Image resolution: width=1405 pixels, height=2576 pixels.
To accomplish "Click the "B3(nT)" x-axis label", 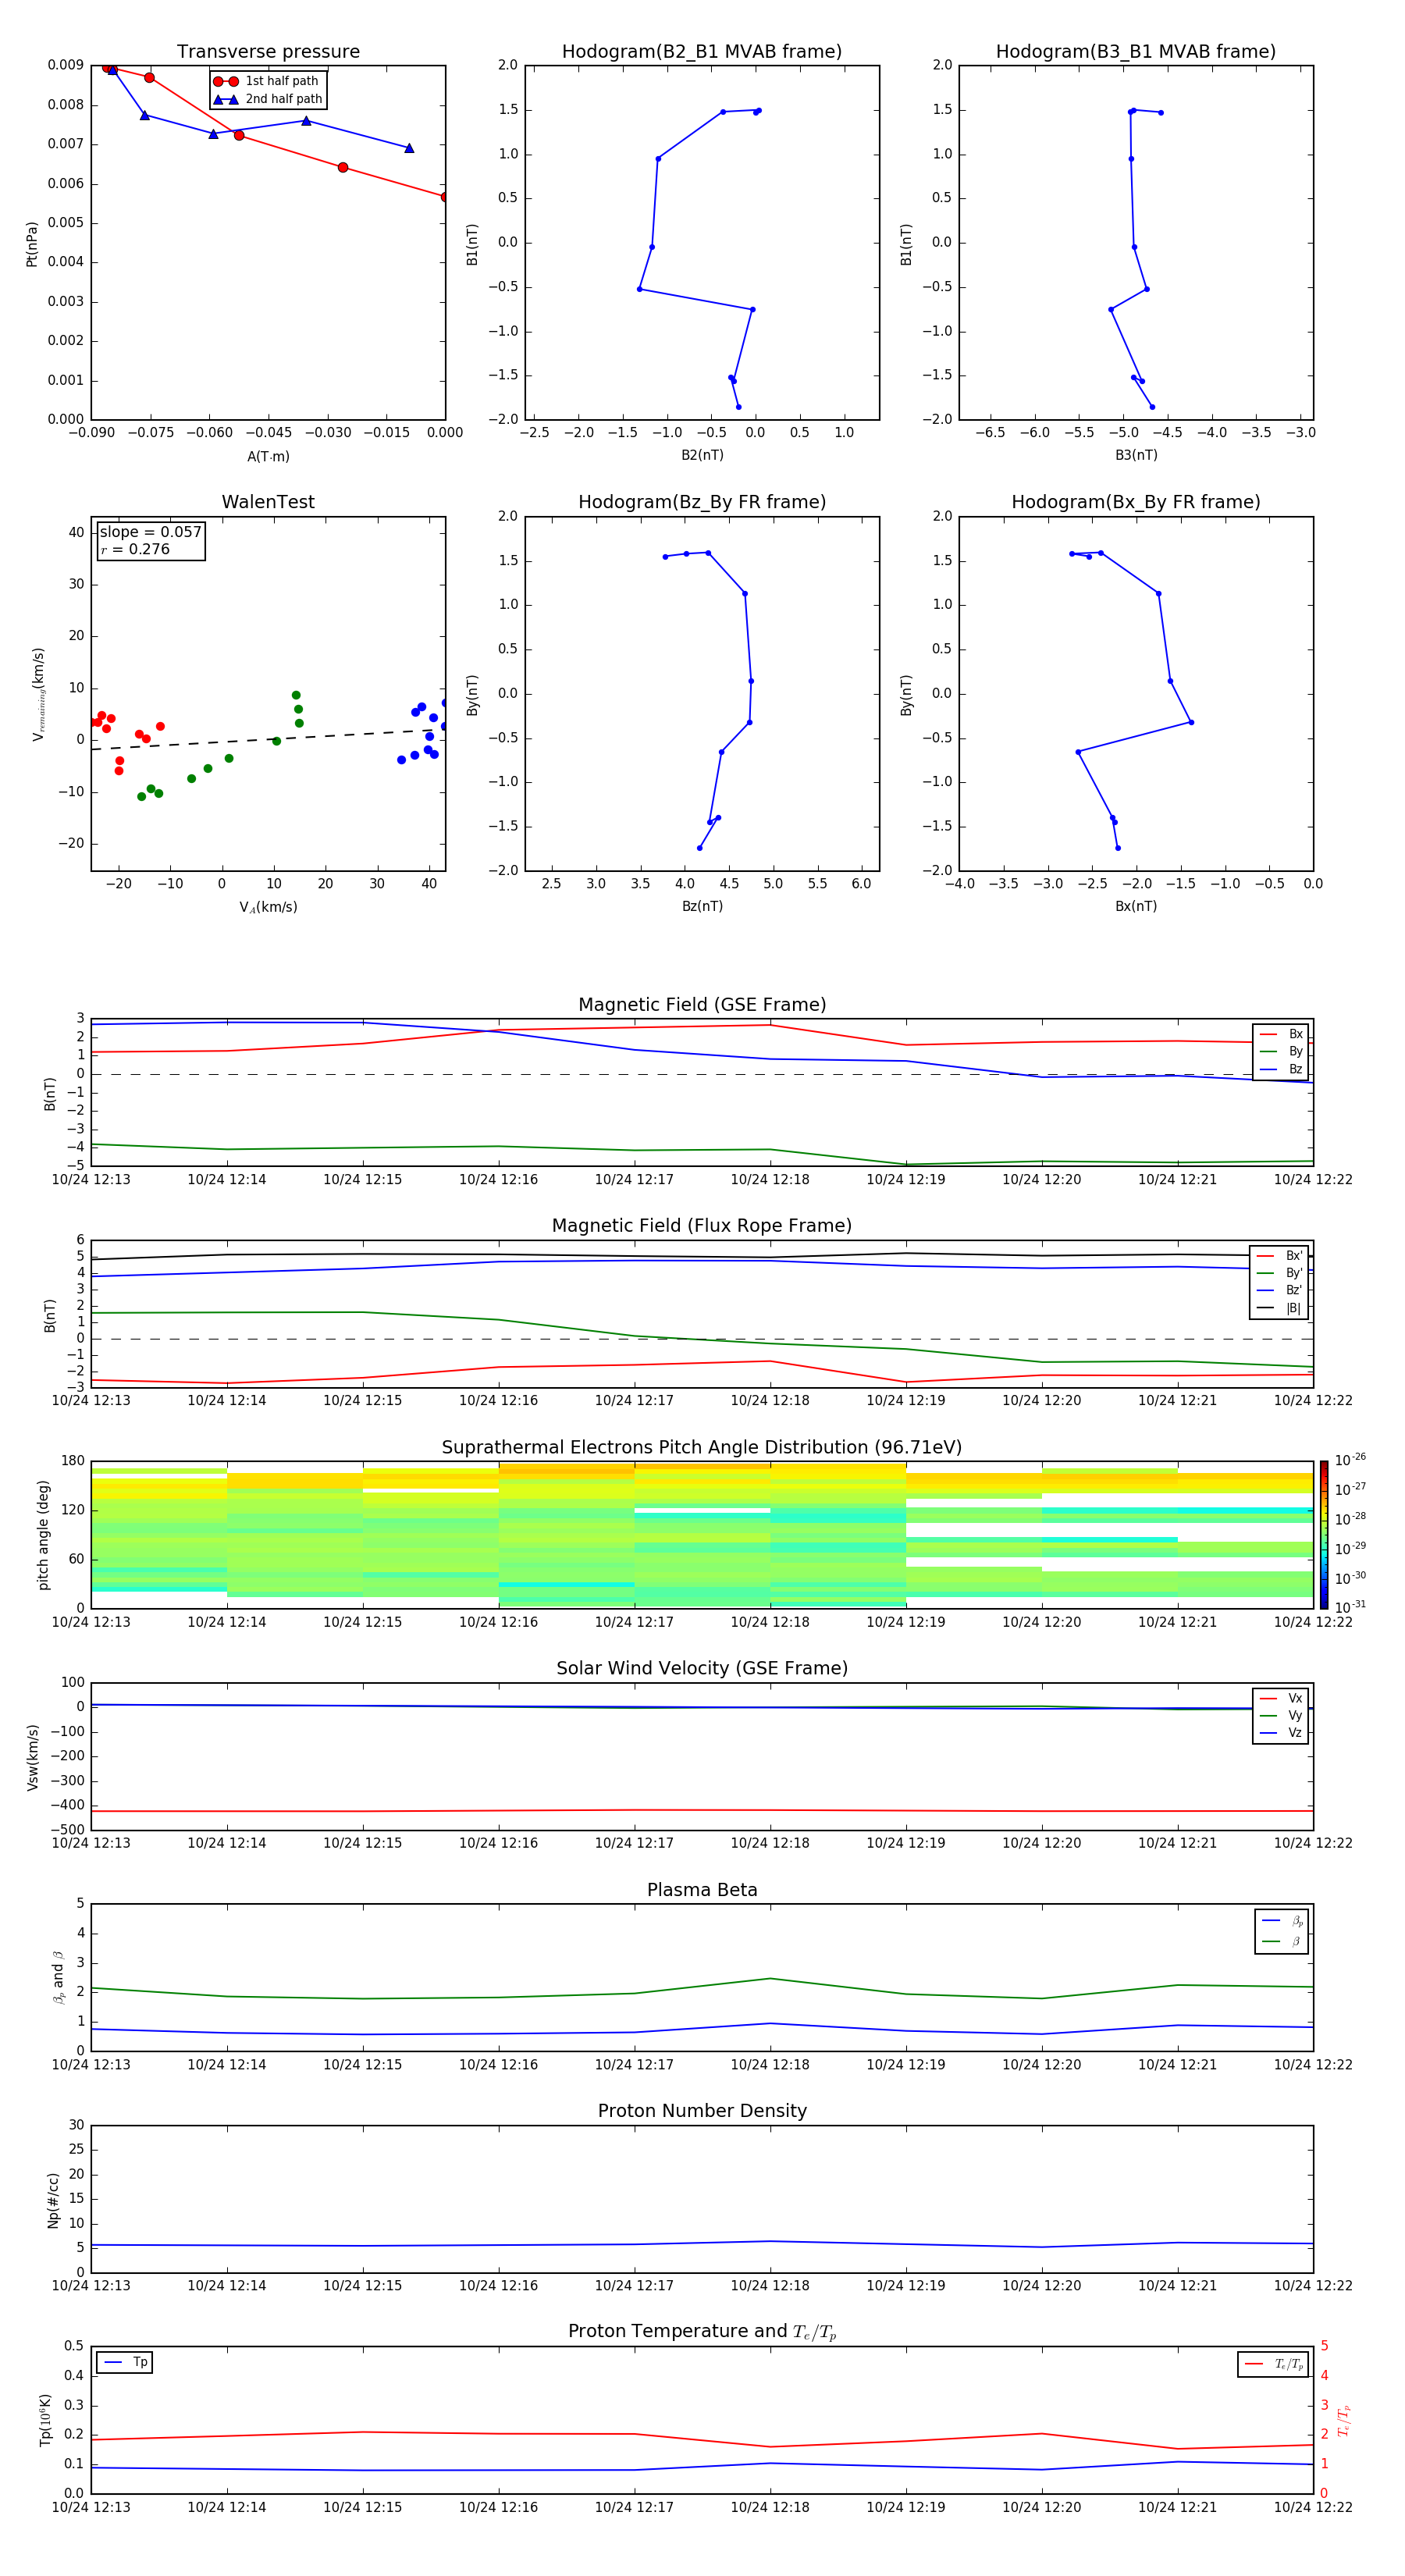I will click(1136, 455).
